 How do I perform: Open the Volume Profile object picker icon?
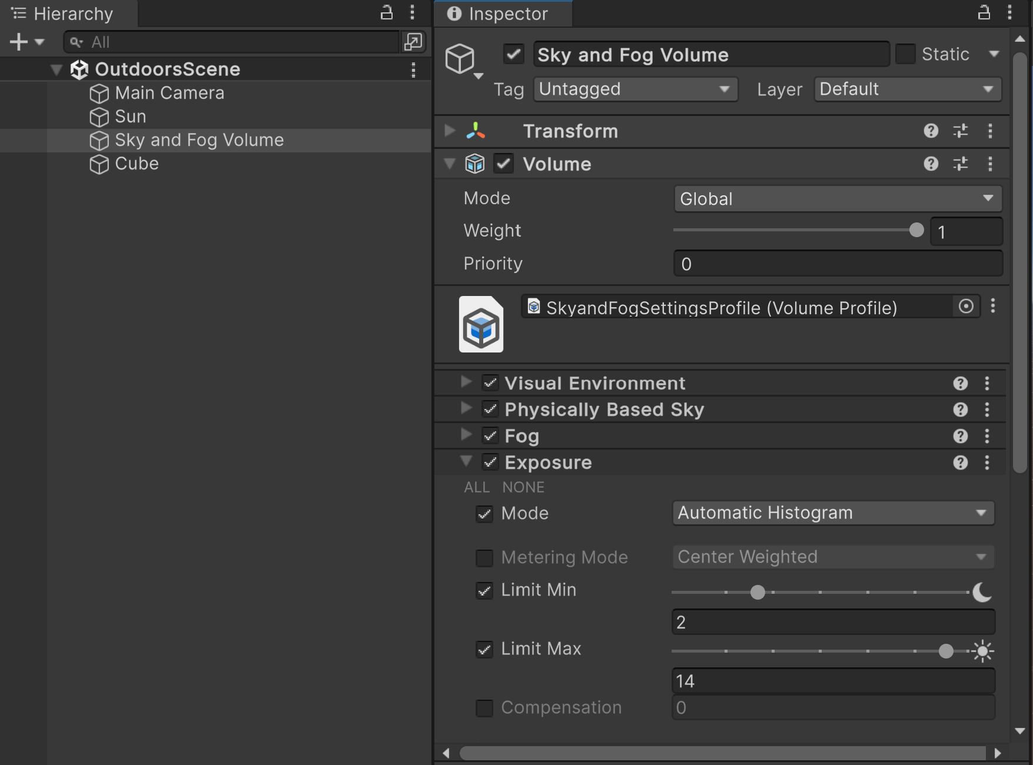[965, 307]
